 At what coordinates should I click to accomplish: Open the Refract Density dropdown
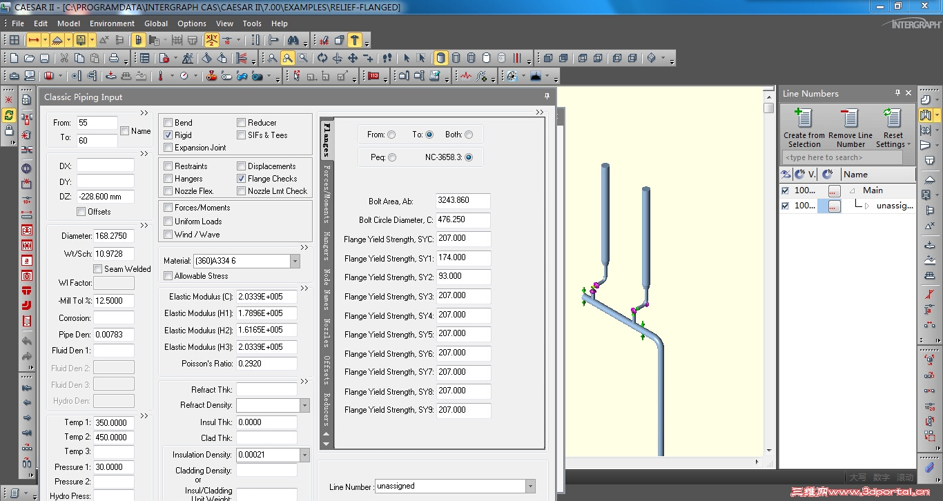coord(304,405)
